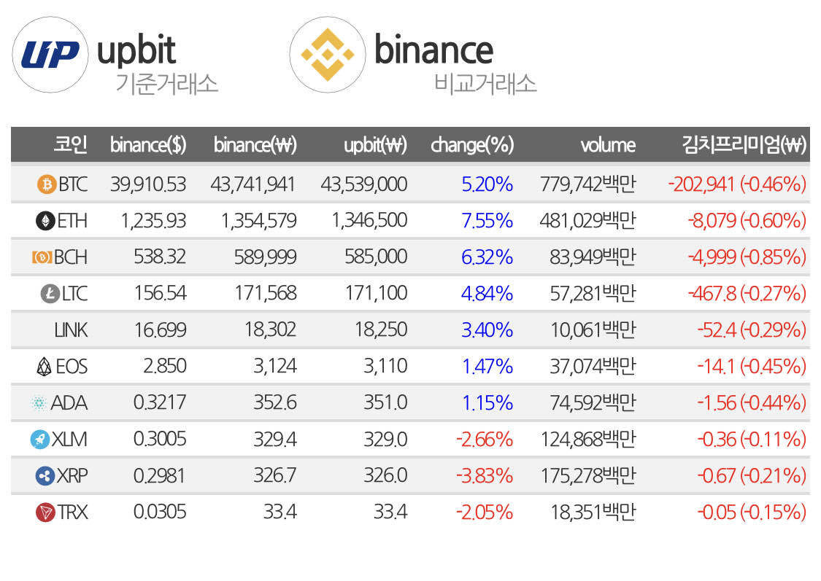Click the Bitcoin Cash BCH icon
Screen dimensions: 821x581
coord(41,257)
